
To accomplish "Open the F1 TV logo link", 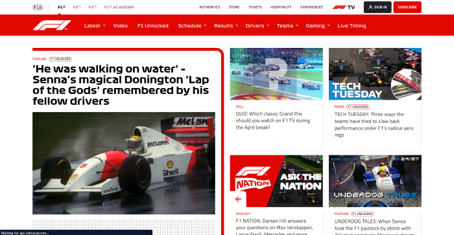I will [343, 7].
